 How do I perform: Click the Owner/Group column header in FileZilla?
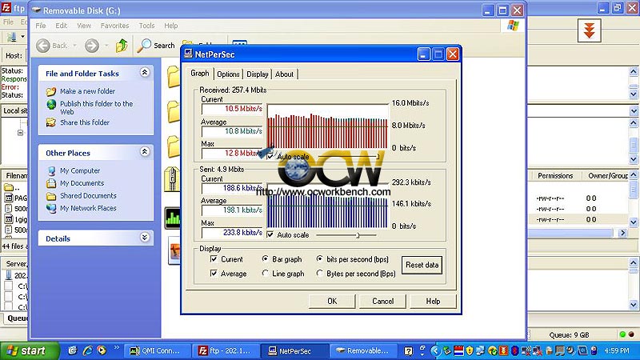coord(606,176)
